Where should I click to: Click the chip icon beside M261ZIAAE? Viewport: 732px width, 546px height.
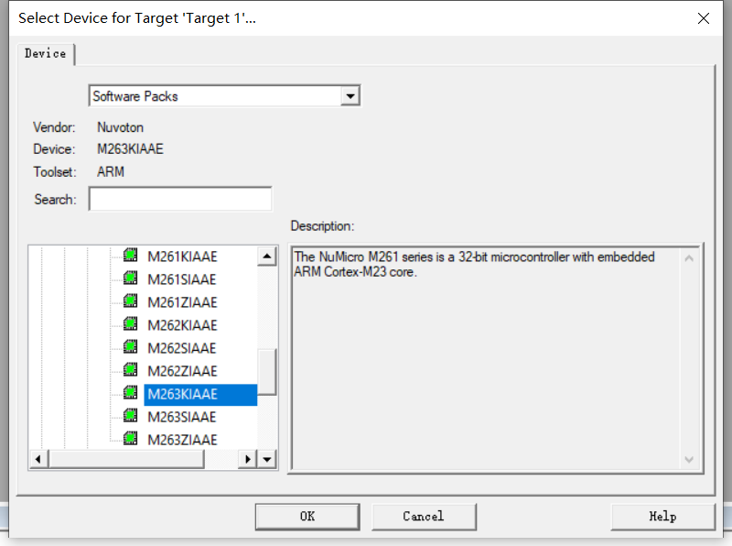point(130,301)
